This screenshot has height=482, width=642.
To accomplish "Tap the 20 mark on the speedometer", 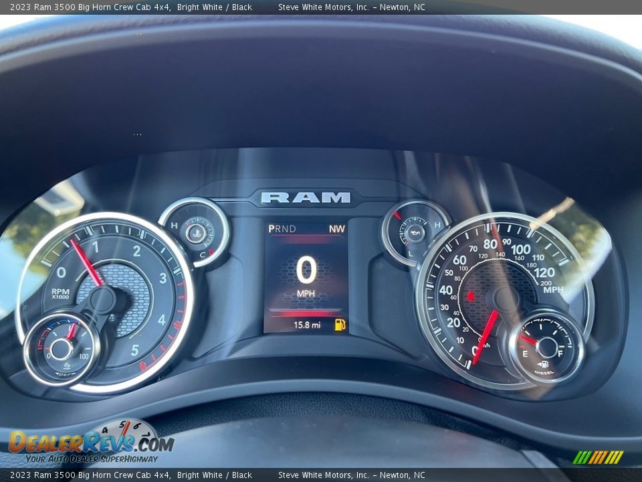I will tap(453, 323).
